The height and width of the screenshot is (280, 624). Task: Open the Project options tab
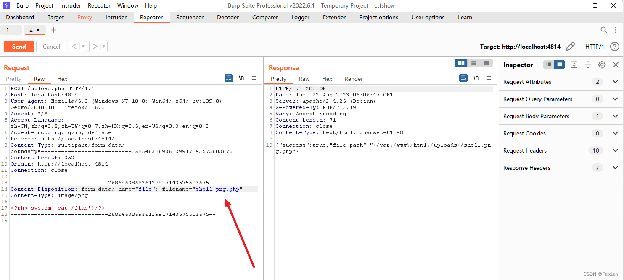(378, 17)
